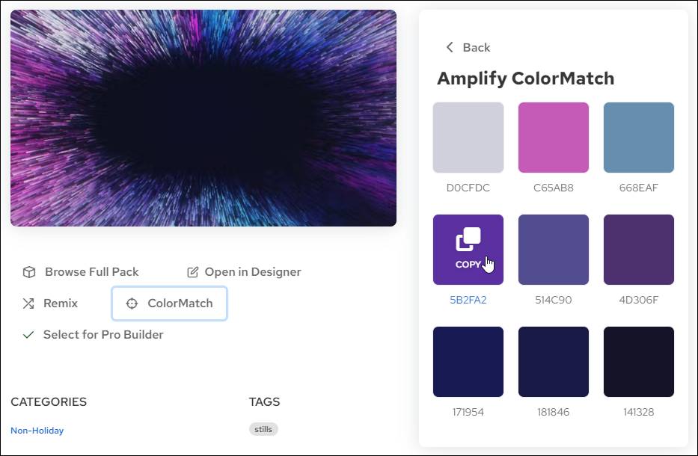
Task: Pick the 171954 navy swatch
Action: pos(468,362)
